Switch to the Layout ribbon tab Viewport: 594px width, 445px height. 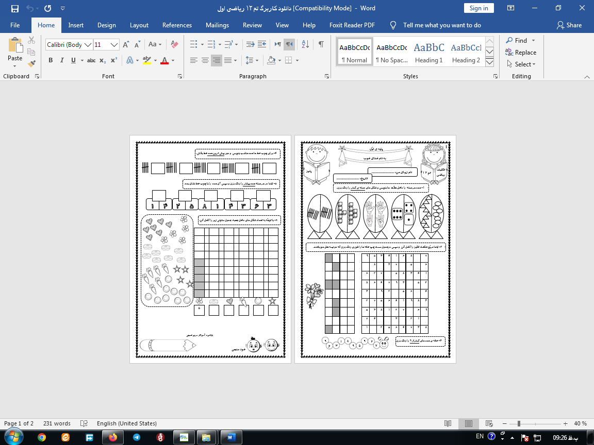click(x=139, y=25)
